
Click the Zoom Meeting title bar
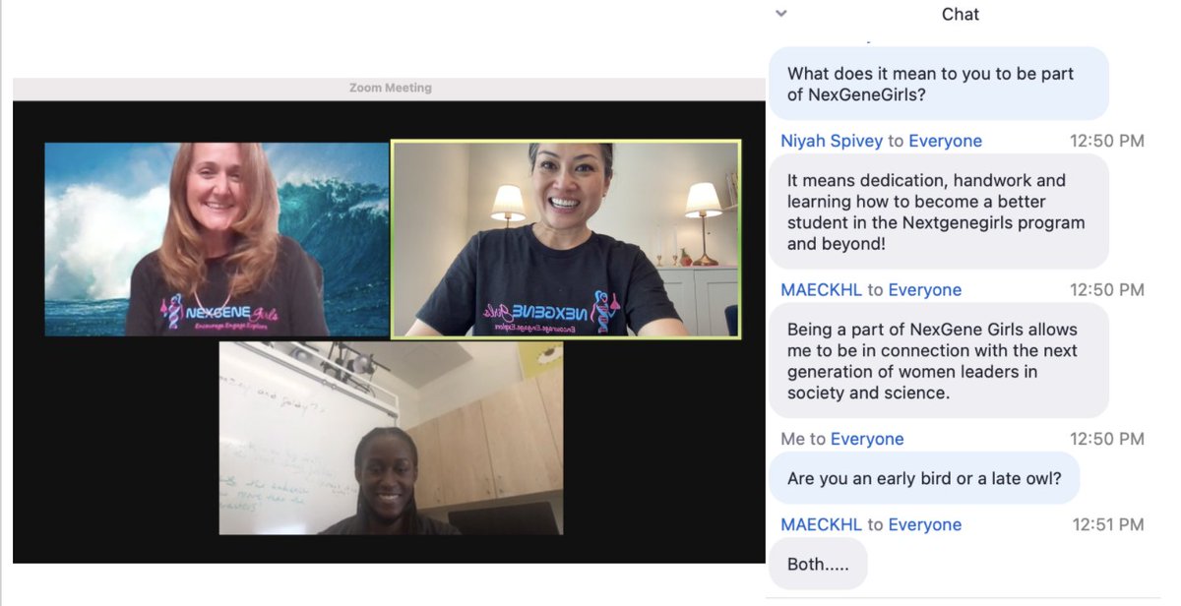[391, 87]
